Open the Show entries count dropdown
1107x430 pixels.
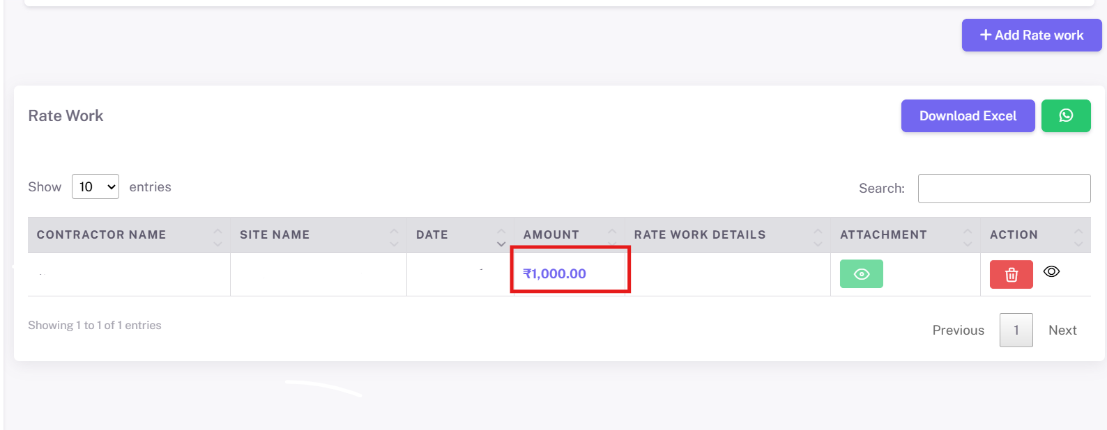point(96,186)
